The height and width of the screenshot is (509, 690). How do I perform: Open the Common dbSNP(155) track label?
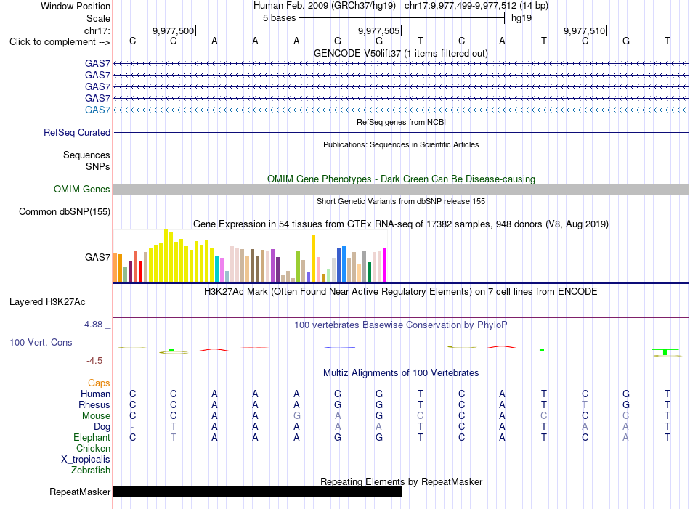click(x=65, y=211)
